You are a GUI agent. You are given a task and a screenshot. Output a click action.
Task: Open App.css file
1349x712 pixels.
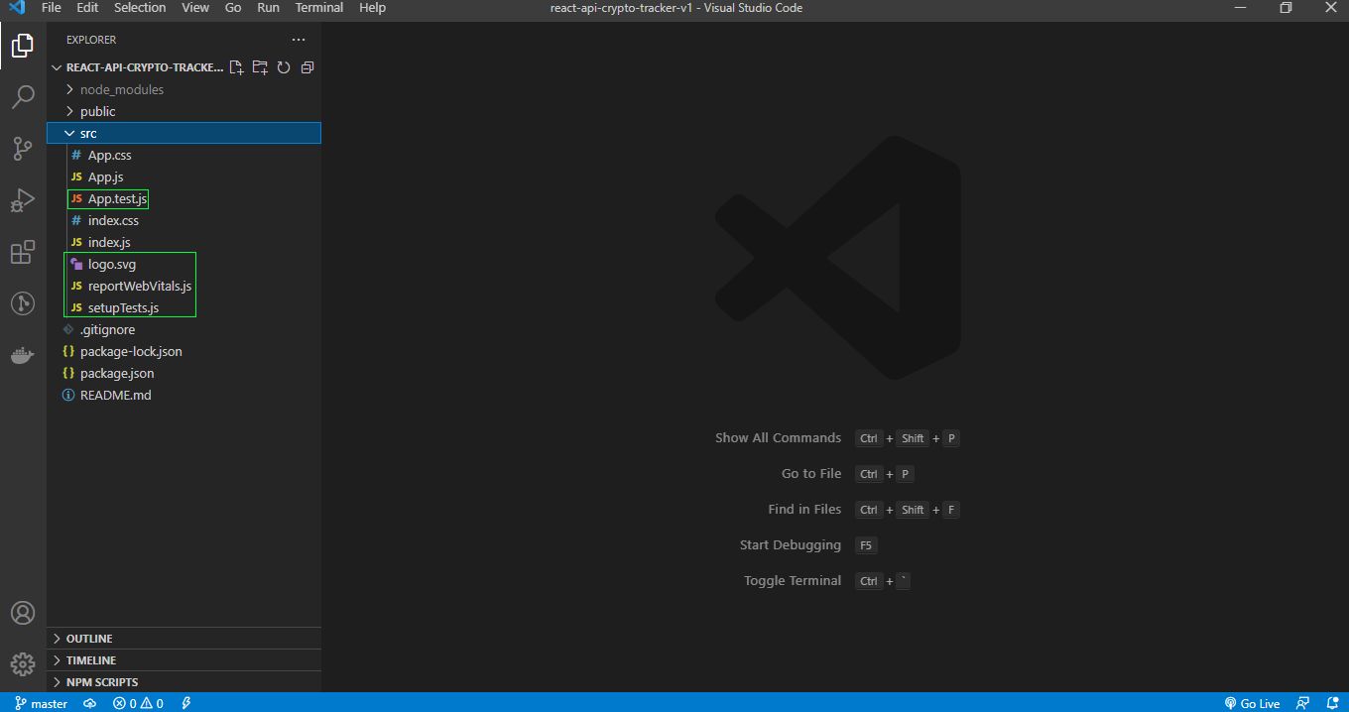(184, 155)
